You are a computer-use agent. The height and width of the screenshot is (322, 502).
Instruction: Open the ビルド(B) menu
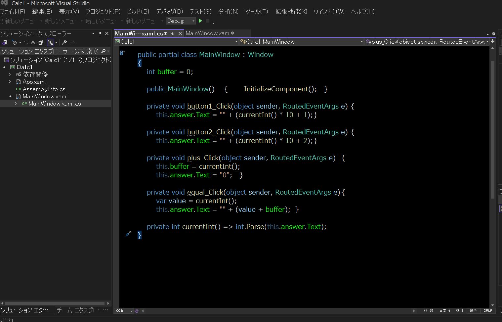tap(138, 12)
